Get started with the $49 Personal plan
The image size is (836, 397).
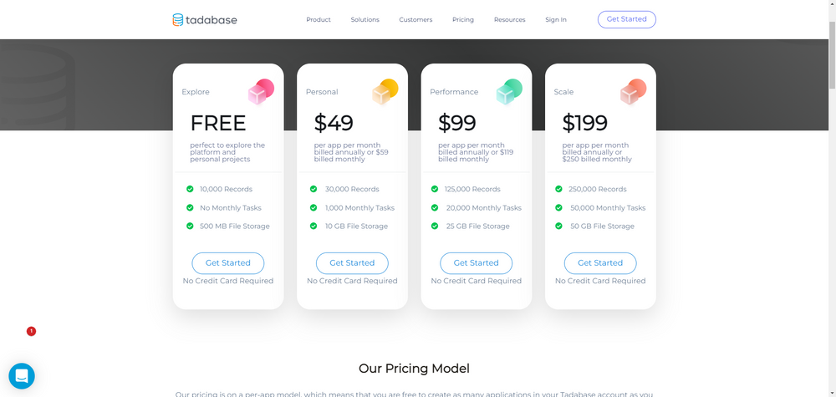[x=353, y=263]
